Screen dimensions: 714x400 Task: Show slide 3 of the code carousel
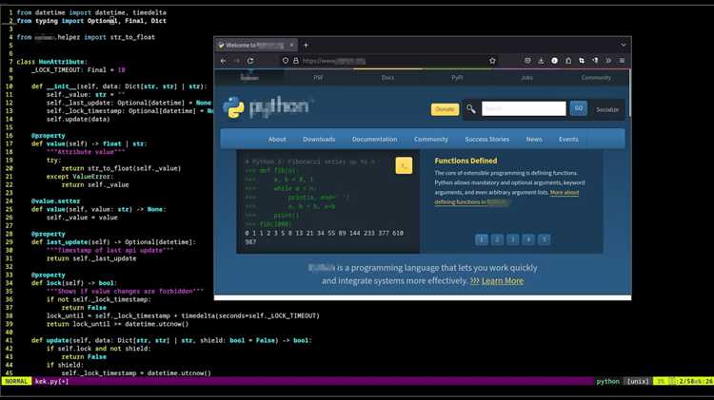513,239
